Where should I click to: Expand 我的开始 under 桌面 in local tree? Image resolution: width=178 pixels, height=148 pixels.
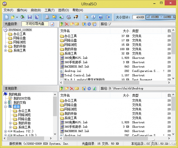(10, 123)
